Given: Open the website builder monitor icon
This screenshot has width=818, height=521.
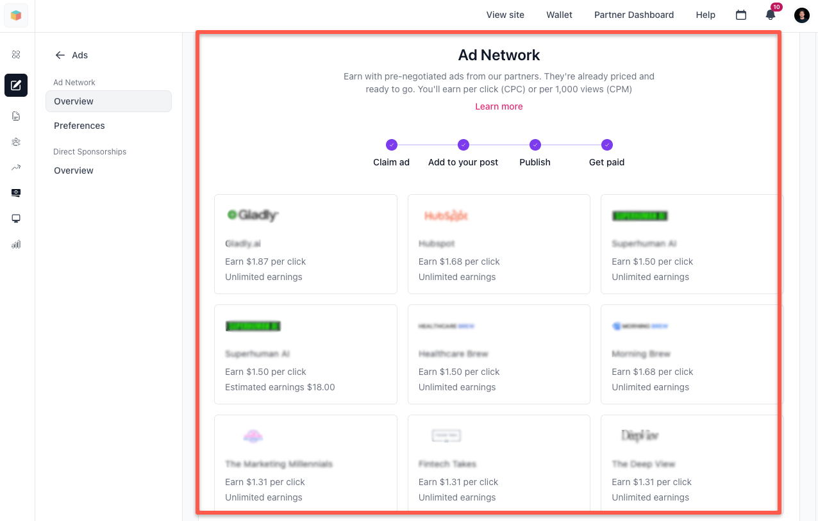Looking at the screenshot, I should coord(15,219).
